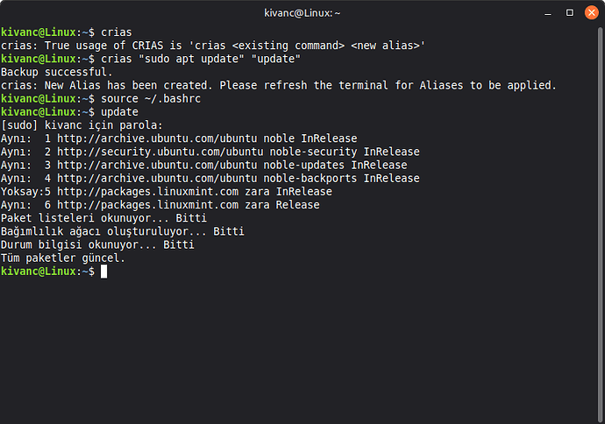Click the 'Backup successful.' output line
Screen dimensions: 605x424
(x=57, y=72)
